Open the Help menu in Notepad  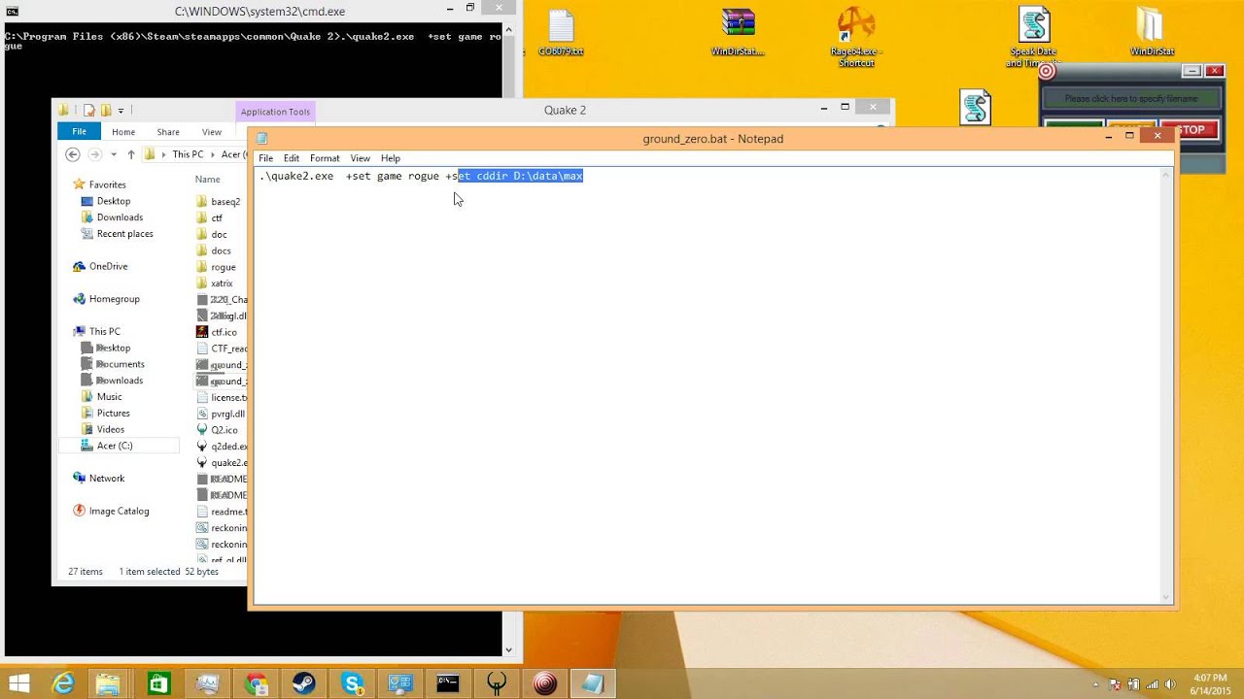point(391,158)
